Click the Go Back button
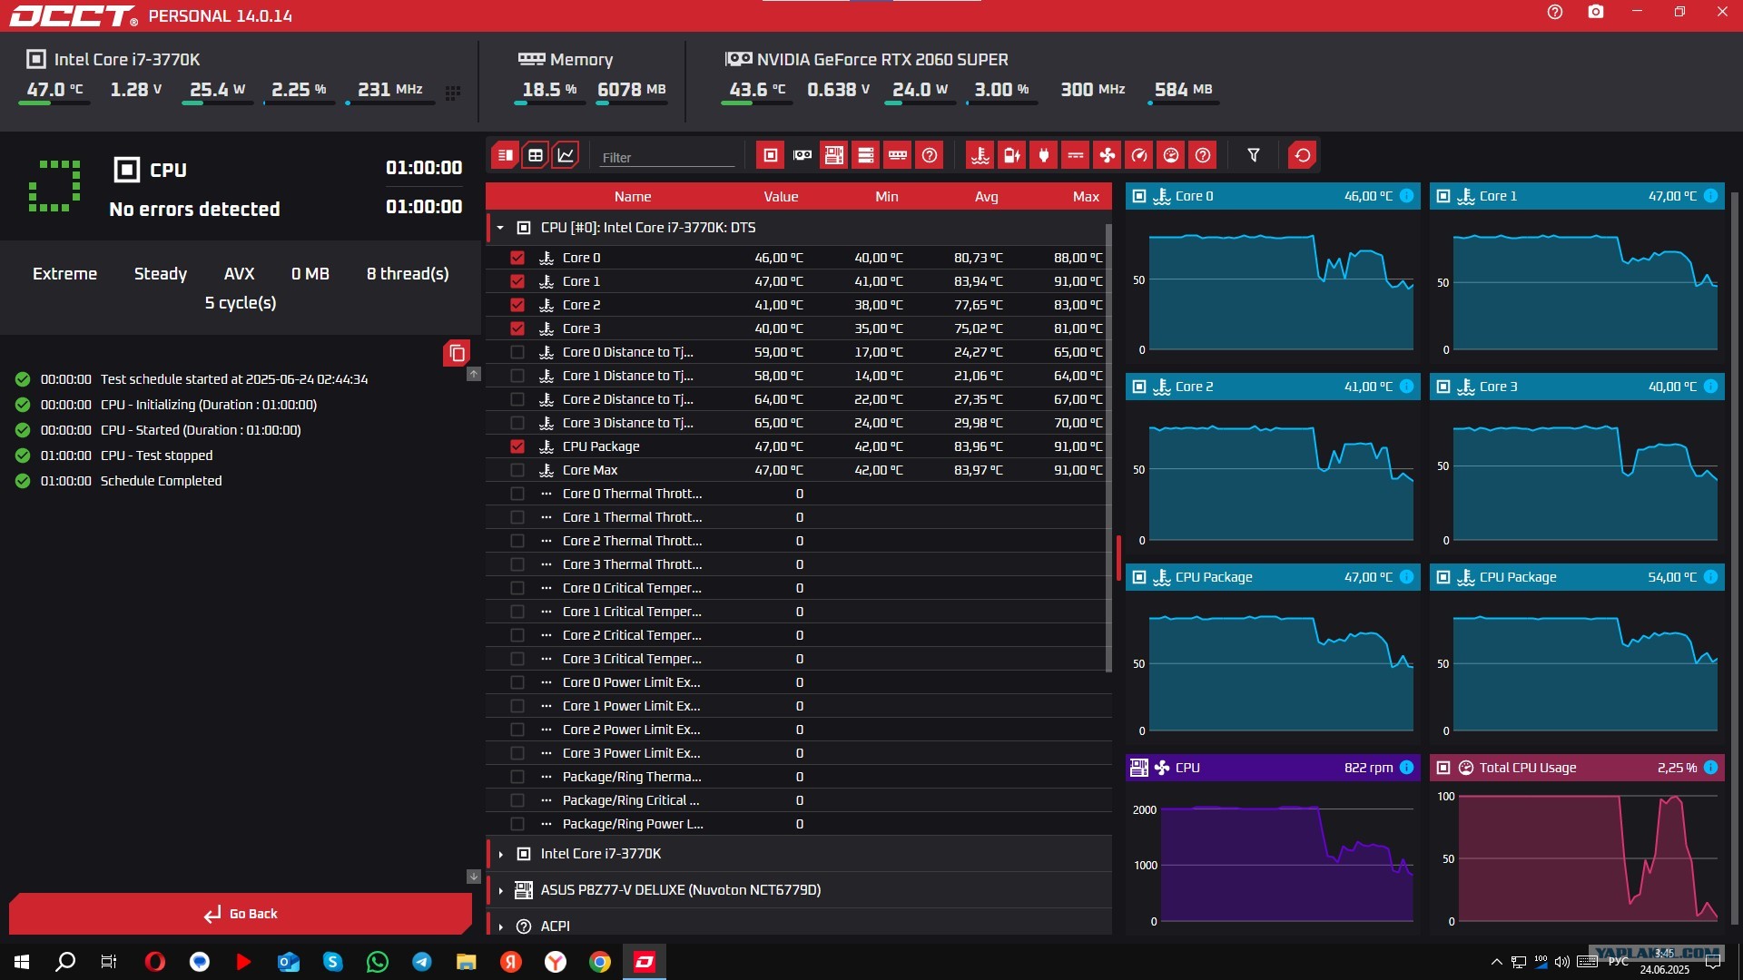 (241, 914)
